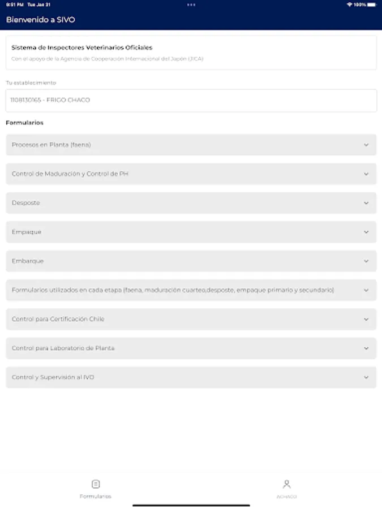
Task: Tap the Sistema de Inspectores Veterinarios Oficiales card
Action: pyautogui.click(x=191, y=53)
